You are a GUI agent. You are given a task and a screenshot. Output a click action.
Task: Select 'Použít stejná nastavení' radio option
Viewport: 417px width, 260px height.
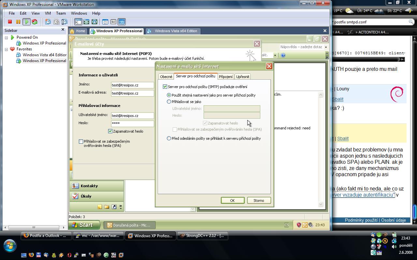(x=169, y=95)
